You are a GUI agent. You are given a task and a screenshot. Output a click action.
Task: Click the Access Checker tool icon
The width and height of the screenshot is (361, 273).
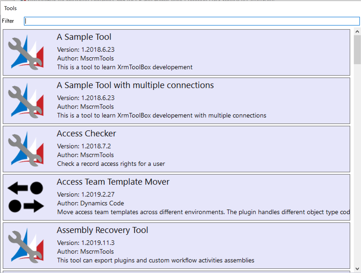(26, 149)
